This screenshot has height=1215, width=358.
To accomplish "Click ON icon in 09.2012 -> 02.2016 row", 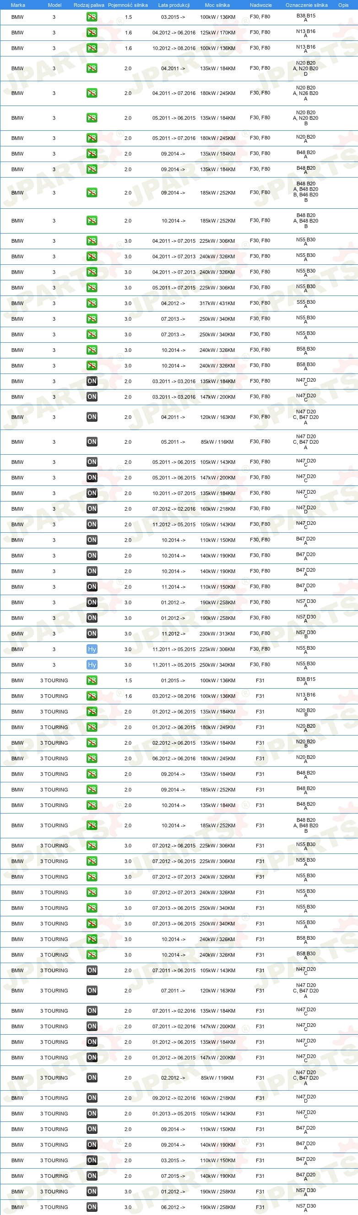I will [x=92, y=1098].
